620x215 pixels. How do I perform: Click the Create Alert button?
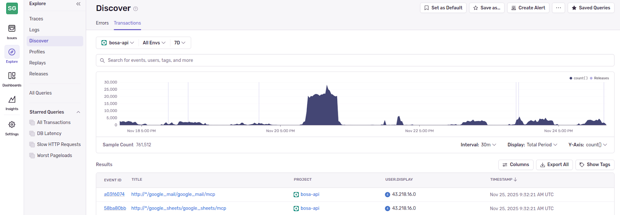pos(528,8)
